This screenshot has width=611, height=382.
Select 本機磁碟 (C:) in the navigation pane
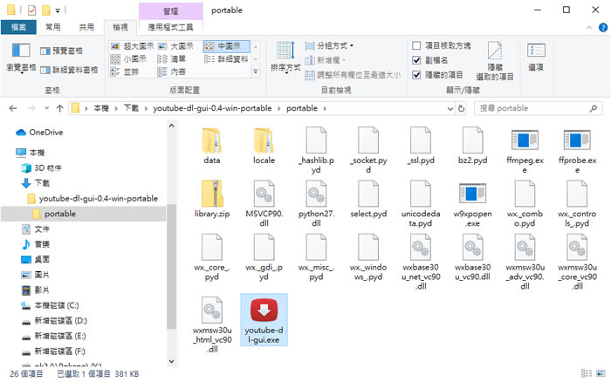pyautogui.click(x=50, y=305)
